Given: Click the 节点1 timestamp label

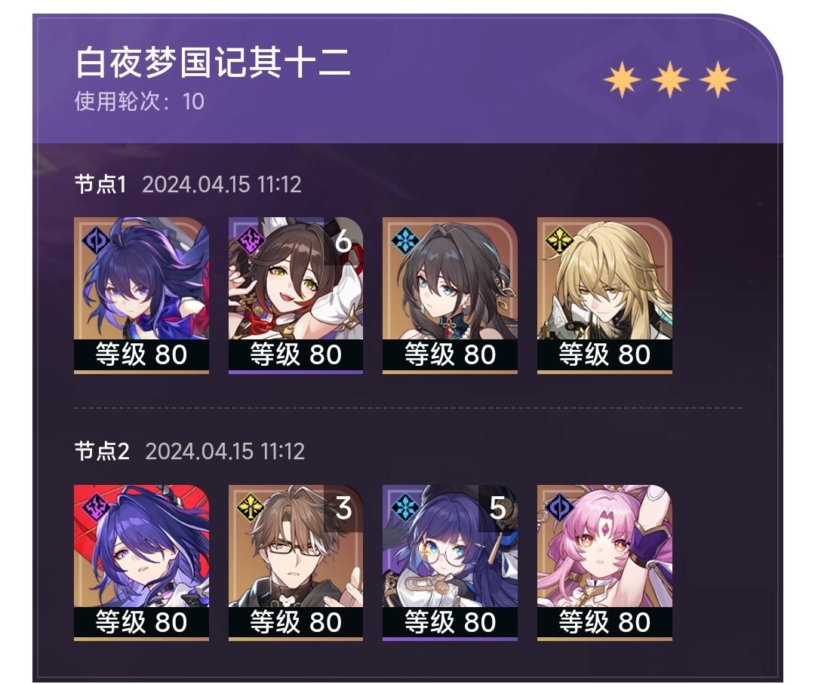Looking at the screenshot, I should [x=222, y=184].
